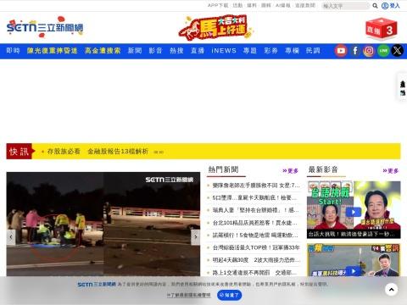Click the scroll-to-top arrow button
Viewport: 407px width, 305px height.
click(392, 290)
